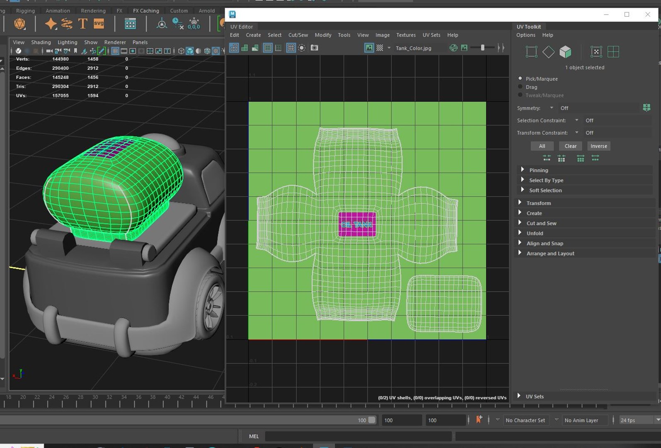Open the Cut/Sew menu in UV Editor
This screenshot has height=448, width=661.
[298, 35]
